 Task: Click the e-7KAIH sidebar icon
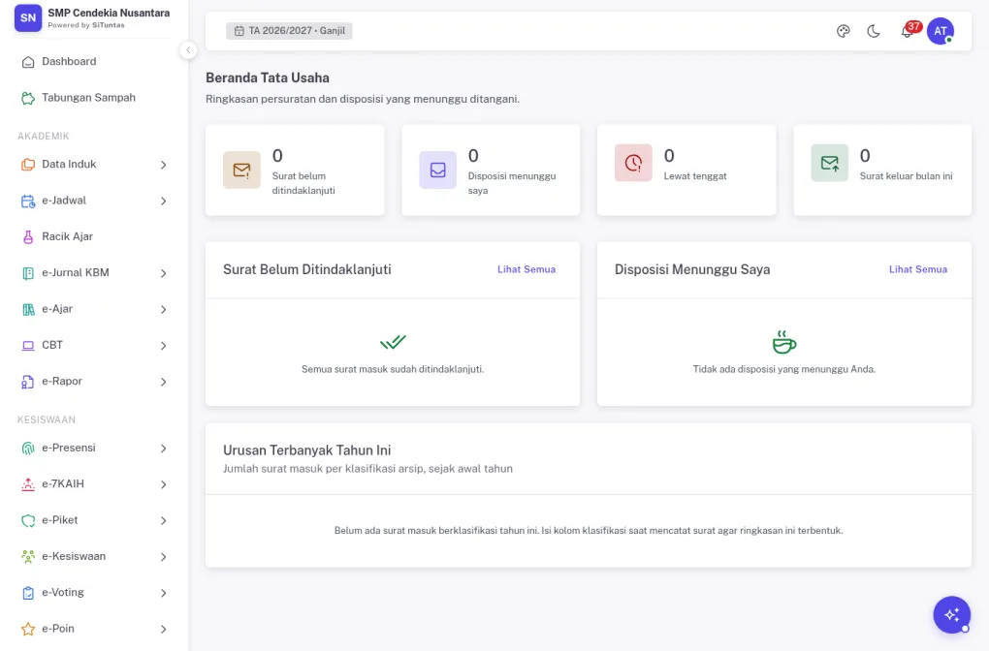point(28,484)
